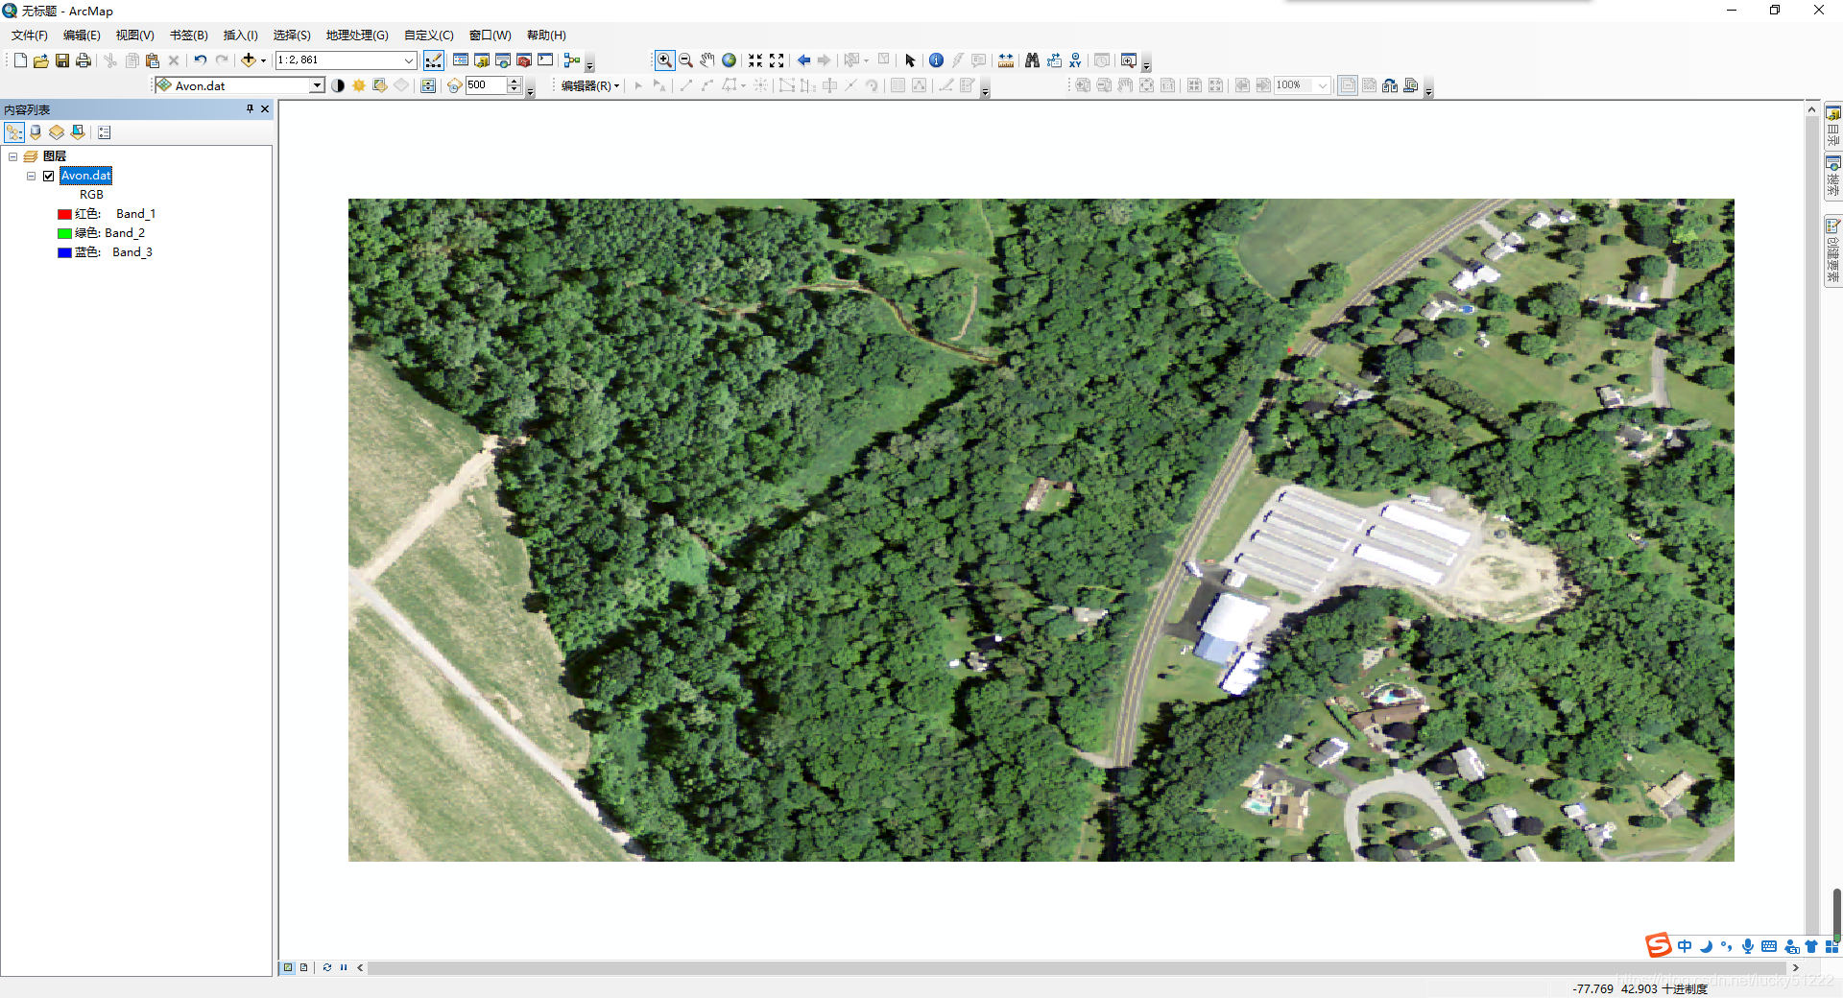The image size is (1843, 998).
Task: Click the Fixed Zoom In icon
Action: (755, 60)
